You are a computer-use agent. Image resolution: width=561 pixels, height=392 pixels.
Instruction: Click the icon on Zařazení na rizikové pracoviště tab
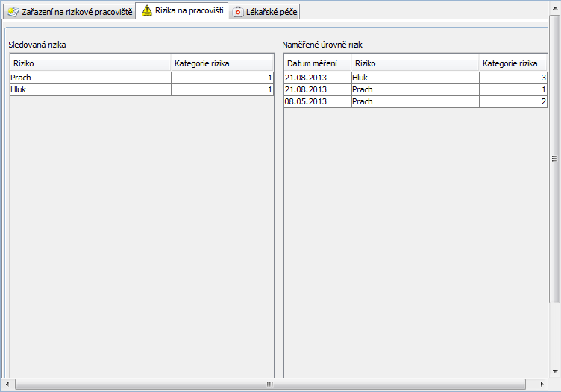click(x=13, y=13)
